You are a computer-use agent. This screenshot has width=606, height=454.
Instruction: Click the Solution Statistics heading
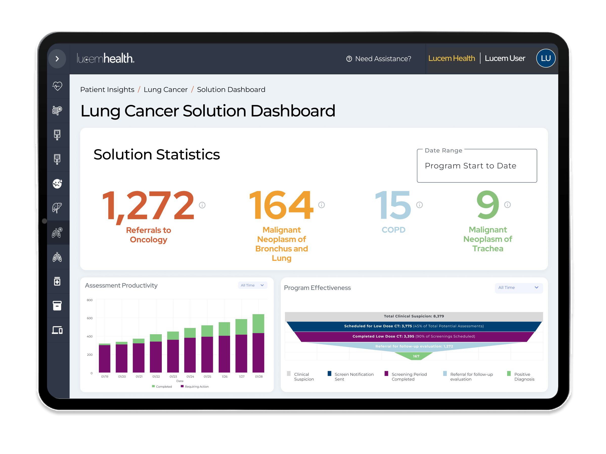(x=157, y=155)
